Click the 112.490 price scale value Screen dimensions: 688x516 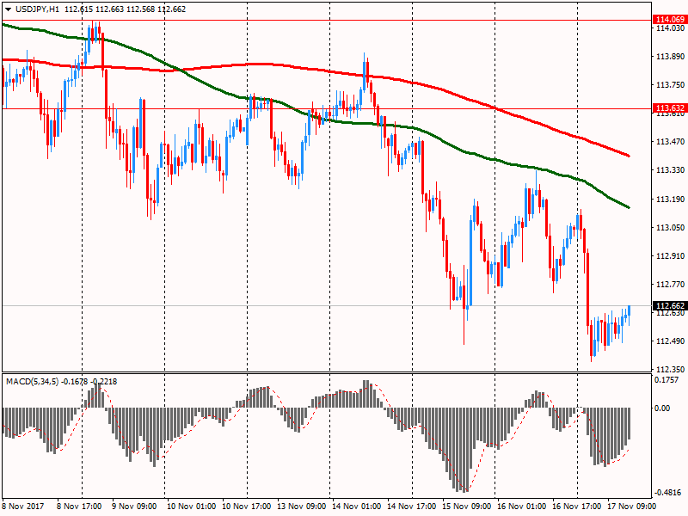(x=670, y=341)
